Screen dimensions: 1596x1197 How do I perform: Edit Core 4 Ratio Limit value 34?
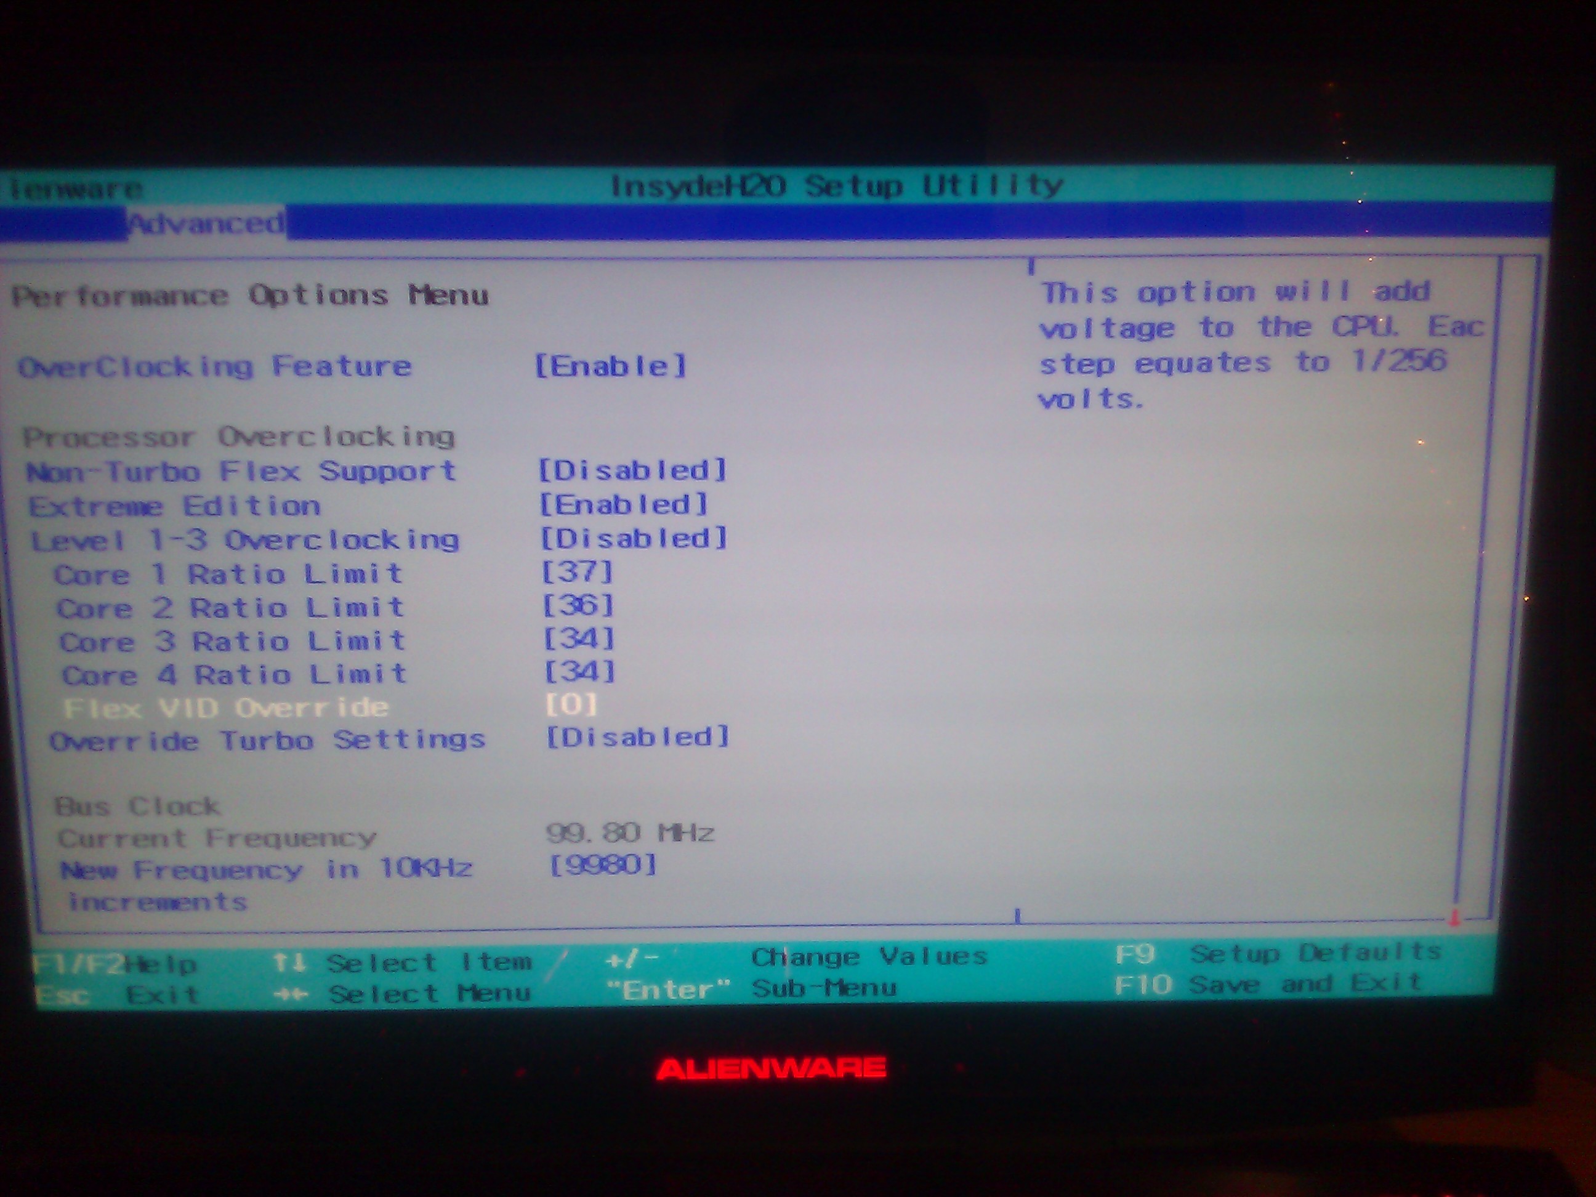pyautogui.click(x=580, y=672)
